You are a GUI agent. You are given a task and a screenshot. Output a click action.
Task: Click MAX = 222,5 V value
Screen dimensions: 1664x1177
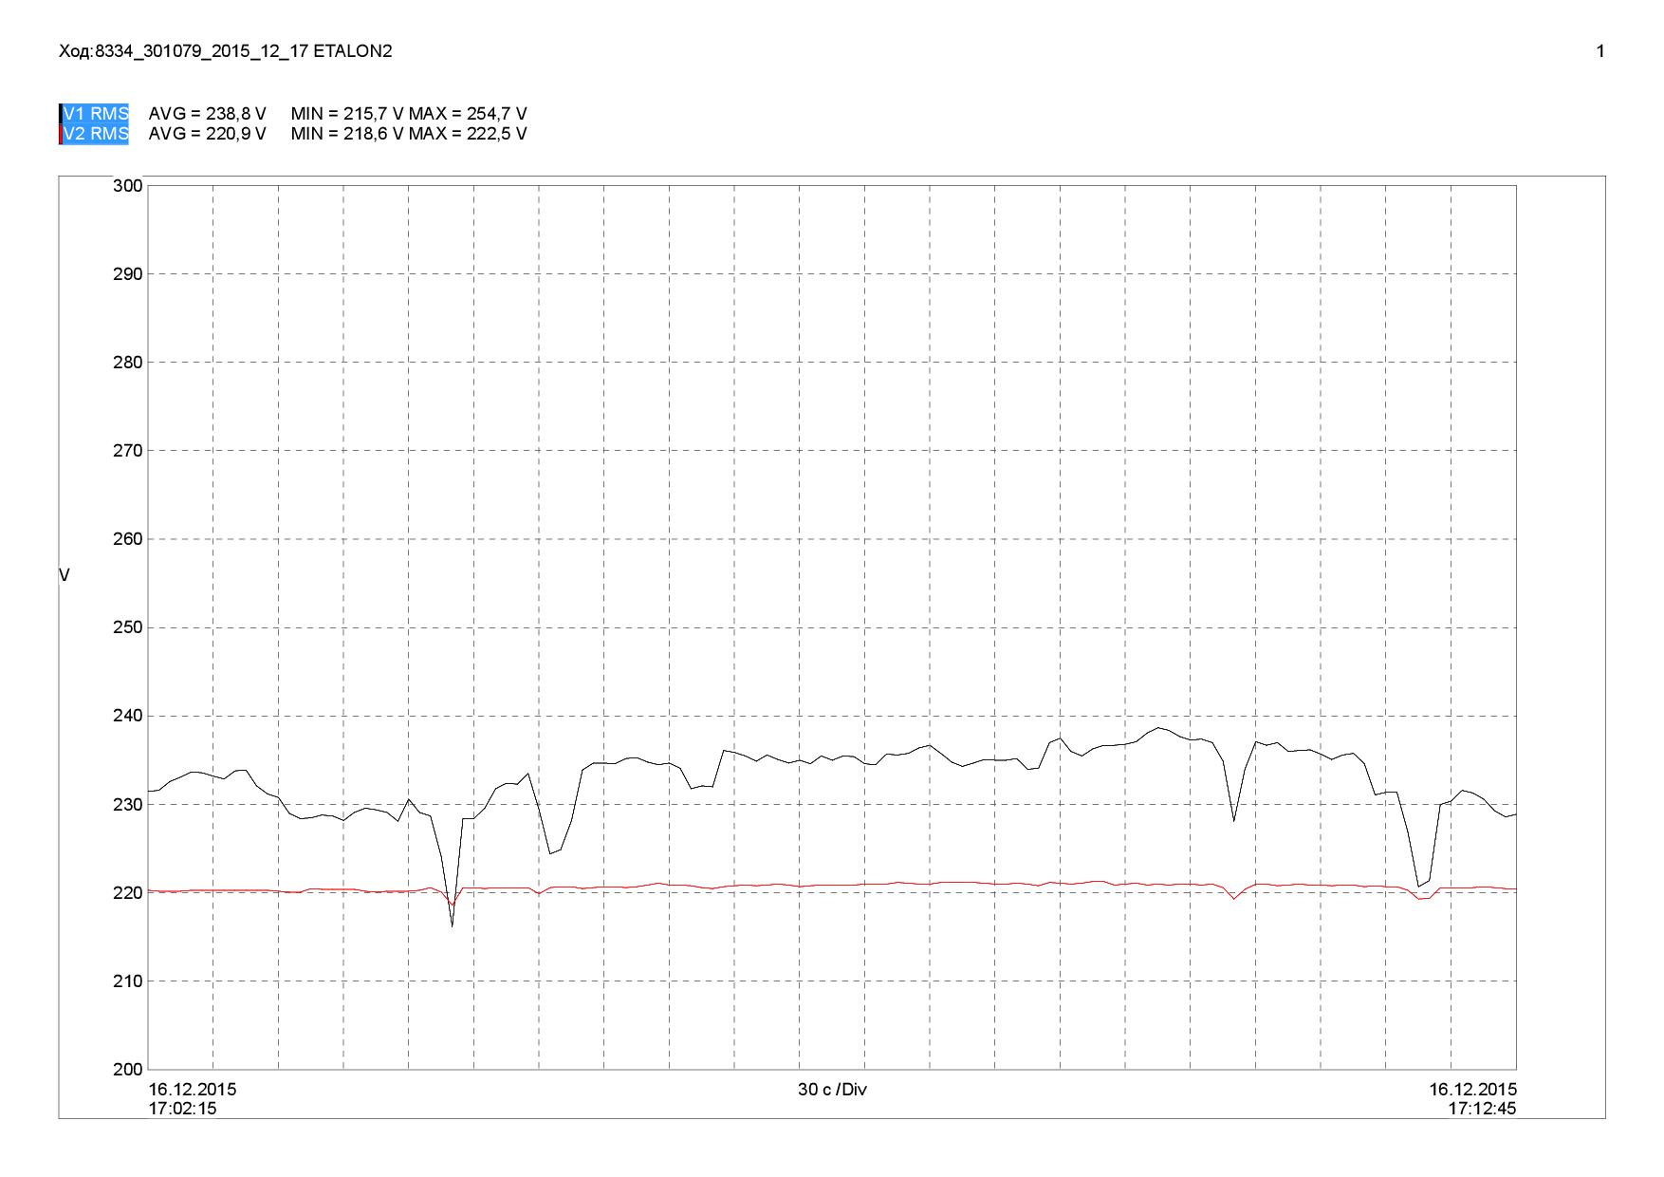(x=468, y=134)
